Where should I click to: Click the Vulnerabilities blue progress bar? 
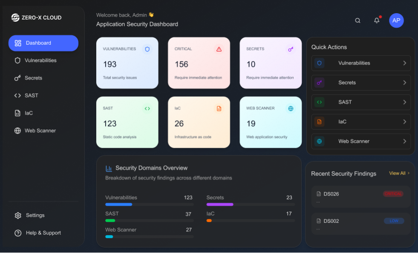(x=119, y=204)
